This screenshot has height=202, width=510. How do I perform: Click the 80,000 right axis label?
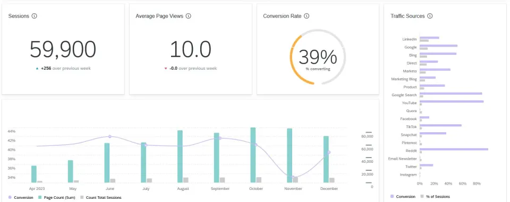(368, 136)
